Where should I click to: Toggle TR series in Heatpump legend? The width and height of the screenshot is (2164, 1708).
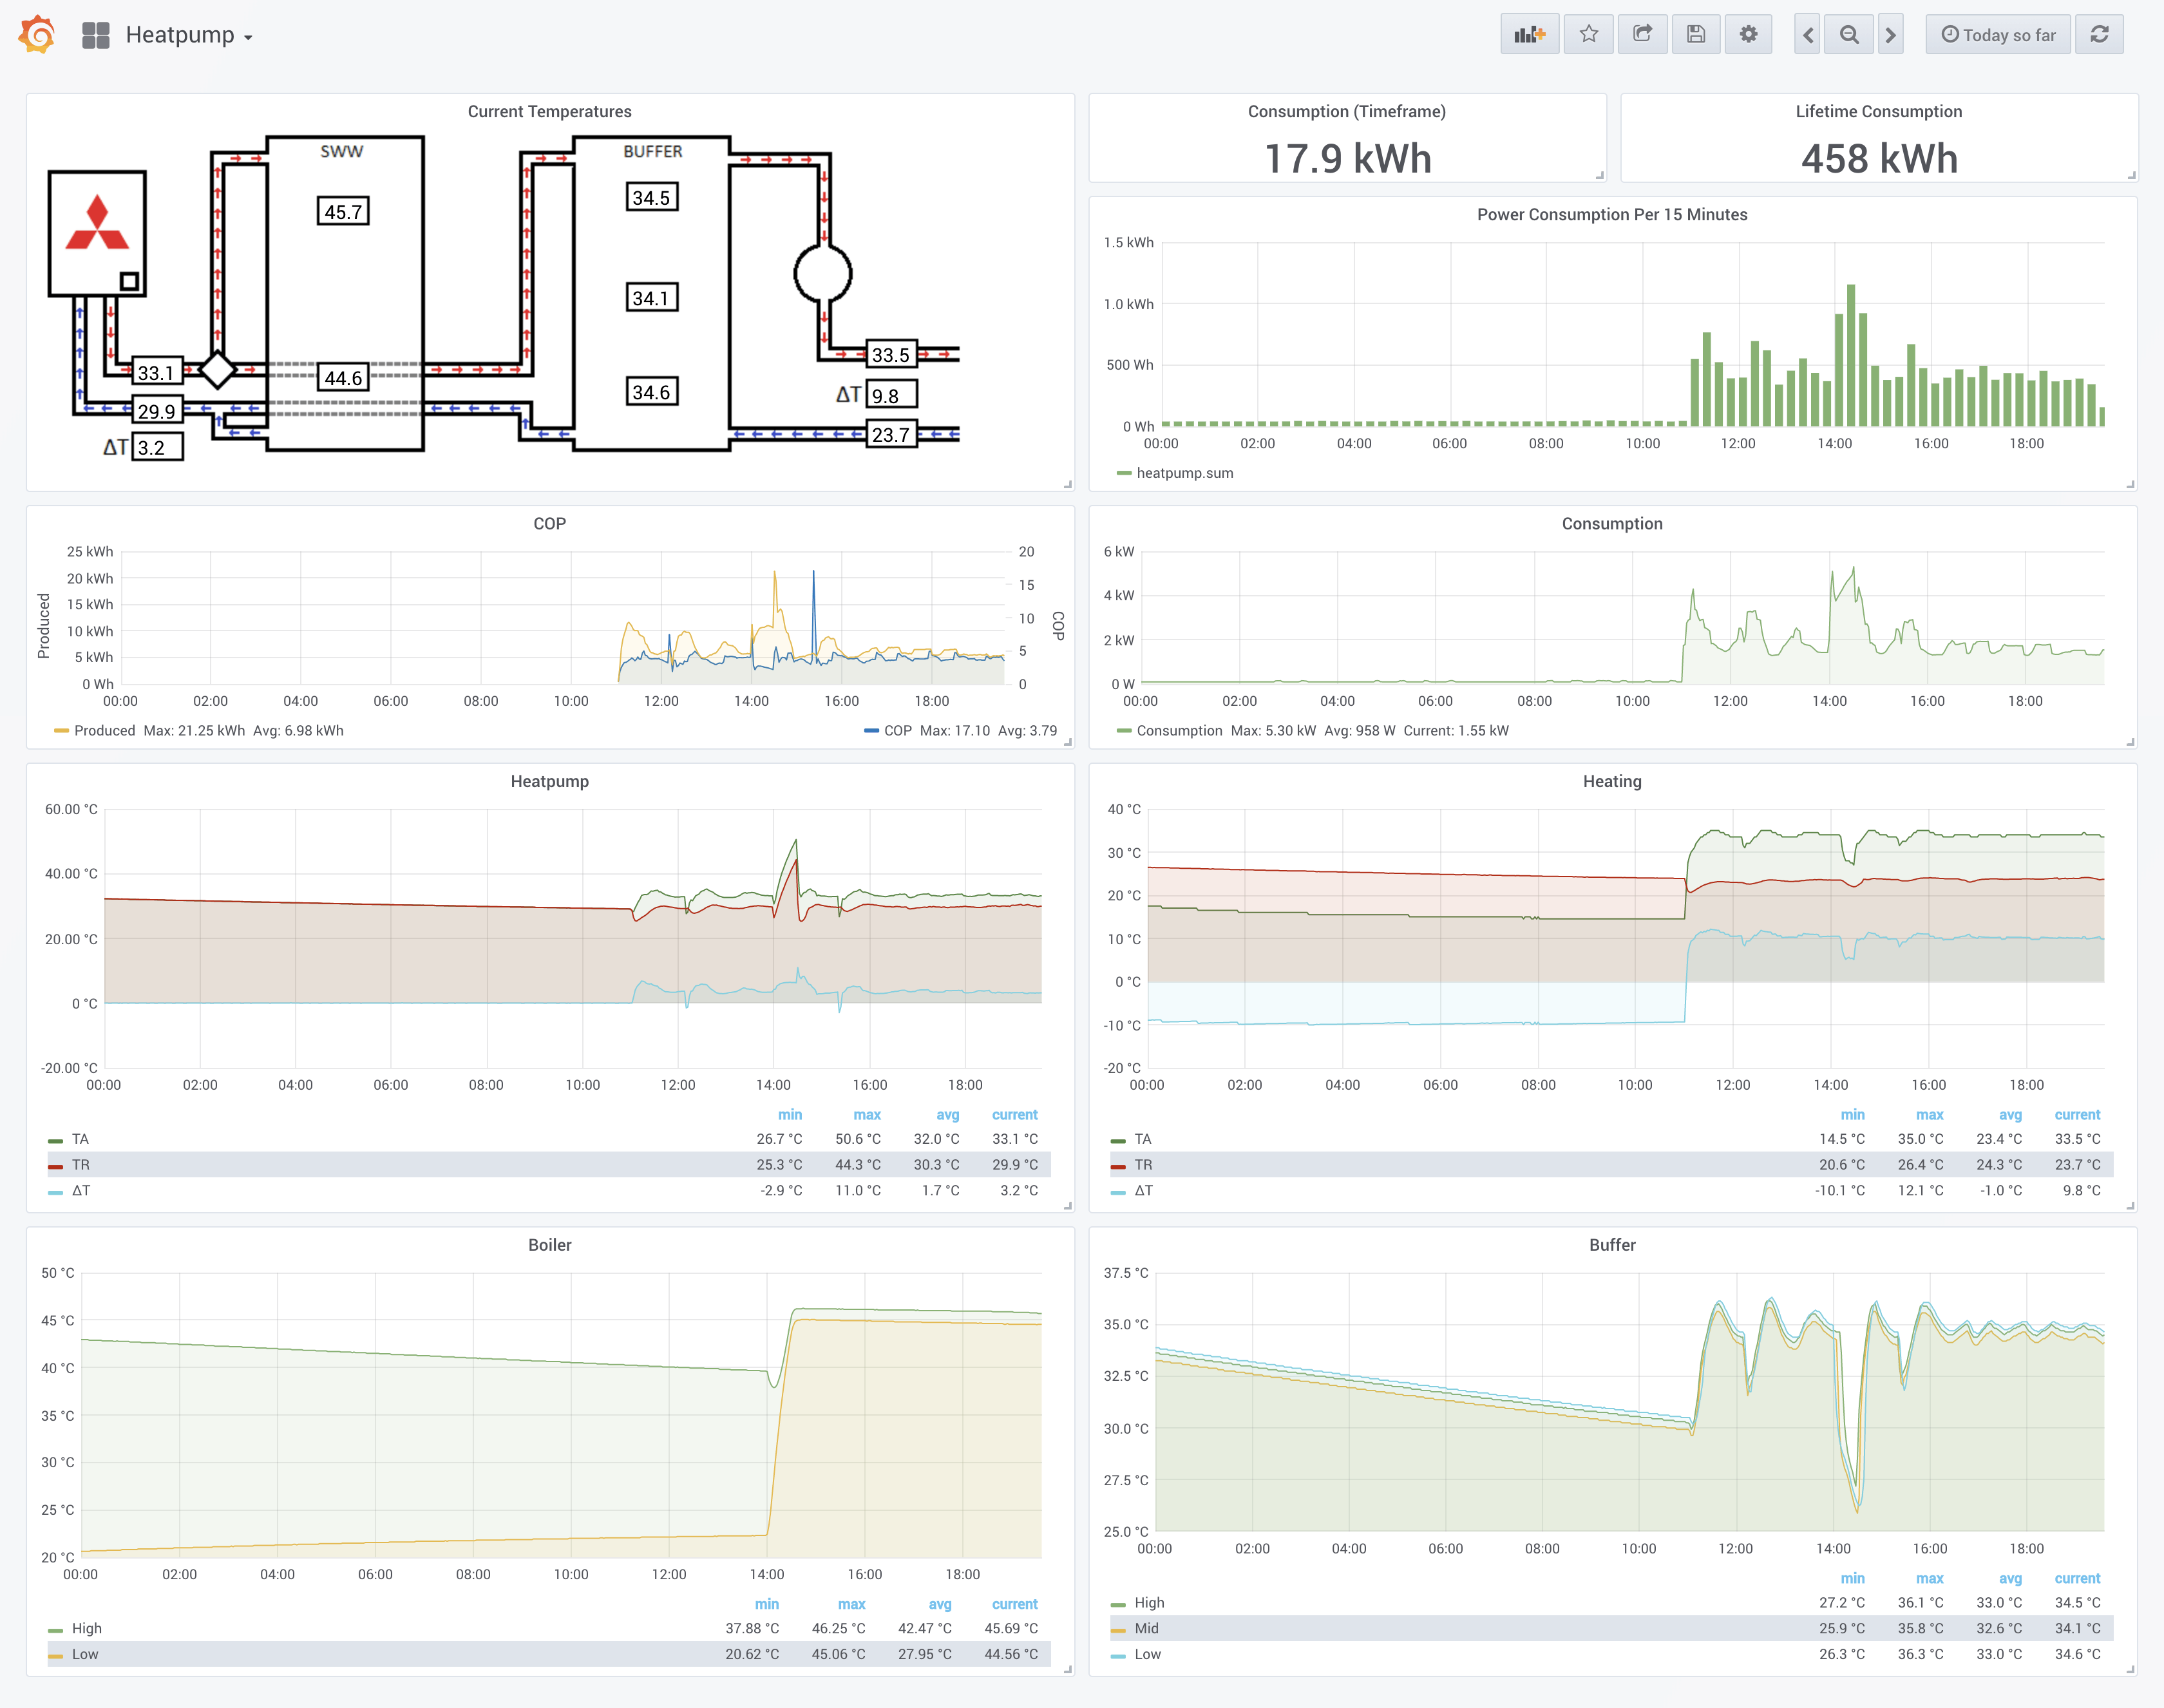coord(80,1165)
